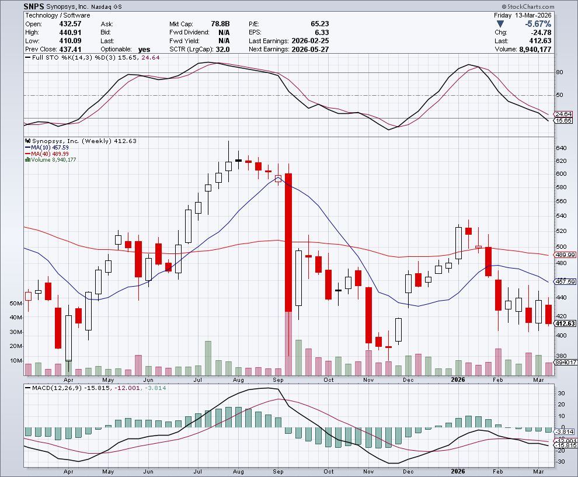Image resolution: width=578 pixels, height=477 pixels.
Task: Click the 8940177 volume tag on right axis
Action: tap(566, 363)
